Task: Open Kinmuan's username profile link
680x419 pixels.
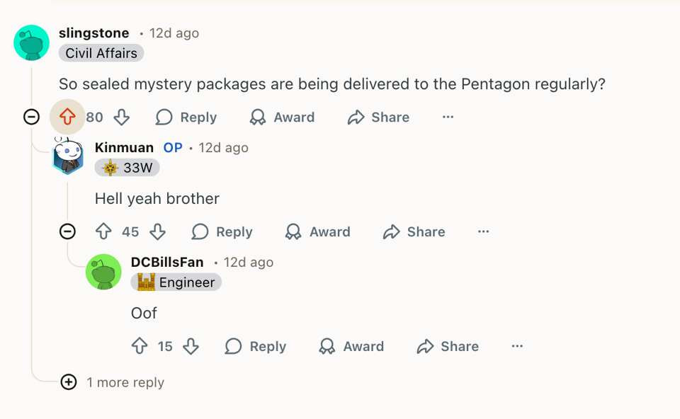Action: pos(124,147)
